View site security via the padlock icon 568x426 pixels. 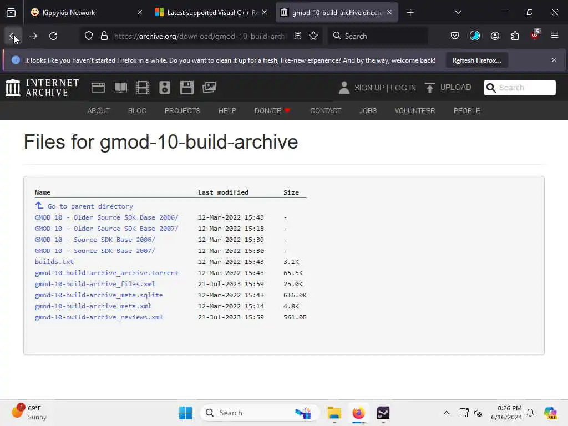click(104, 36)
